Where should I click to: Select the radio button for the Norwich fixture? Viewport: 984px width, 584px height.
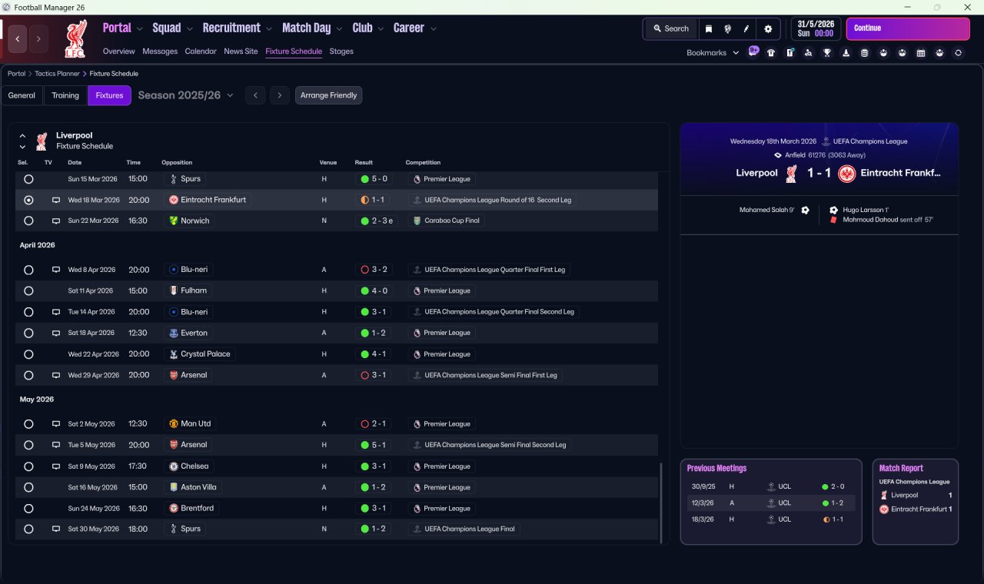click(x=28, y=221)
